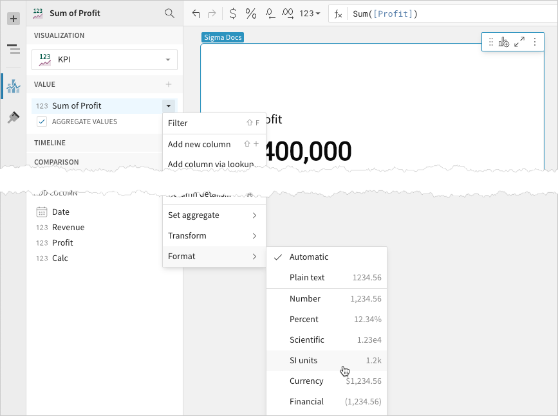
Task: Increase decimal places icon
Action: point(288,14)
